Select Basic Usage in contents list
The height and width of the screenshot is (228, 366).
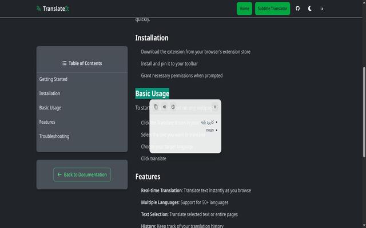[50, 108]
